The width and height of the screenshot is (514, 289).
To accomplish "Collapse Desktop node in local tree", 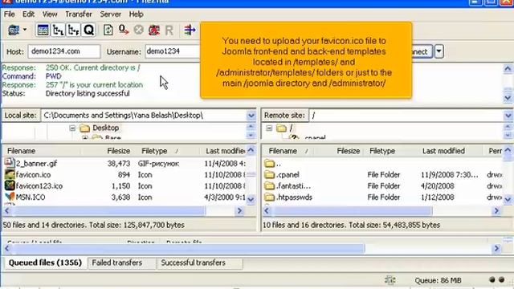I will pos(72,128).
